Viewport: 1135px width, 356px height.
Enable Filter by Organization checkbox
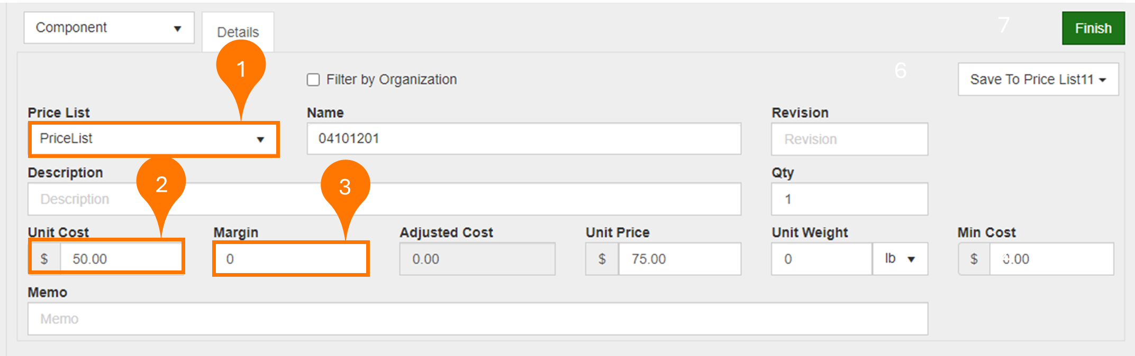coord(313,80)
